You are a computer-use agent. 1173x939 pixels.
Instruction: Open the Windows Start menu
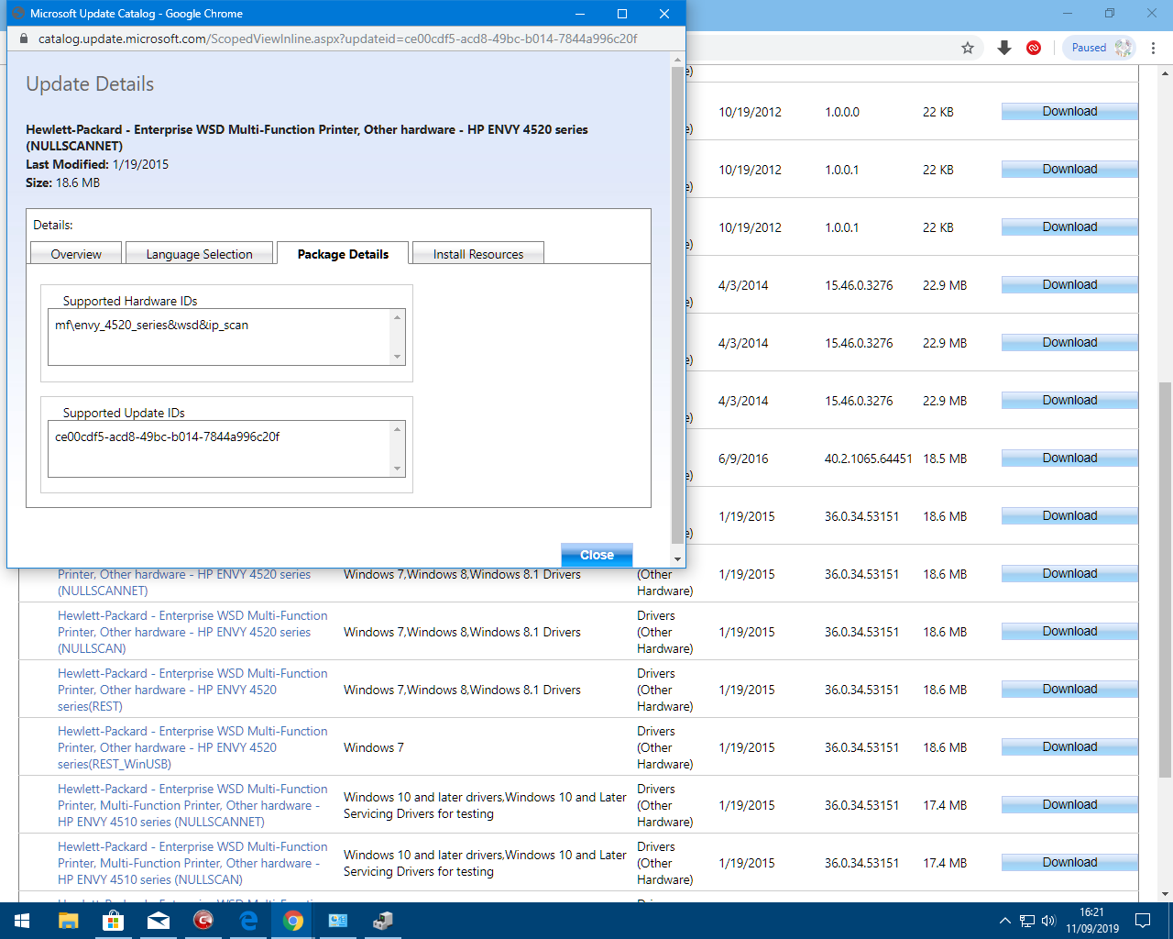22,921
